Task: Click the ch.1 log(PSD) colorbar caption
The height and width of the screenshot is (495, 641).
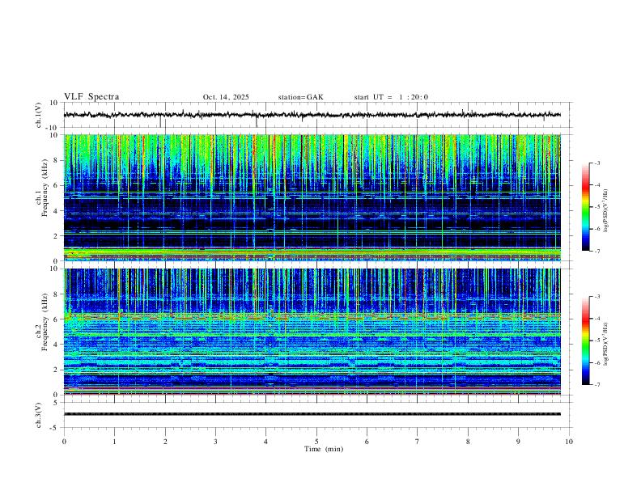Action: coord(606,210)
